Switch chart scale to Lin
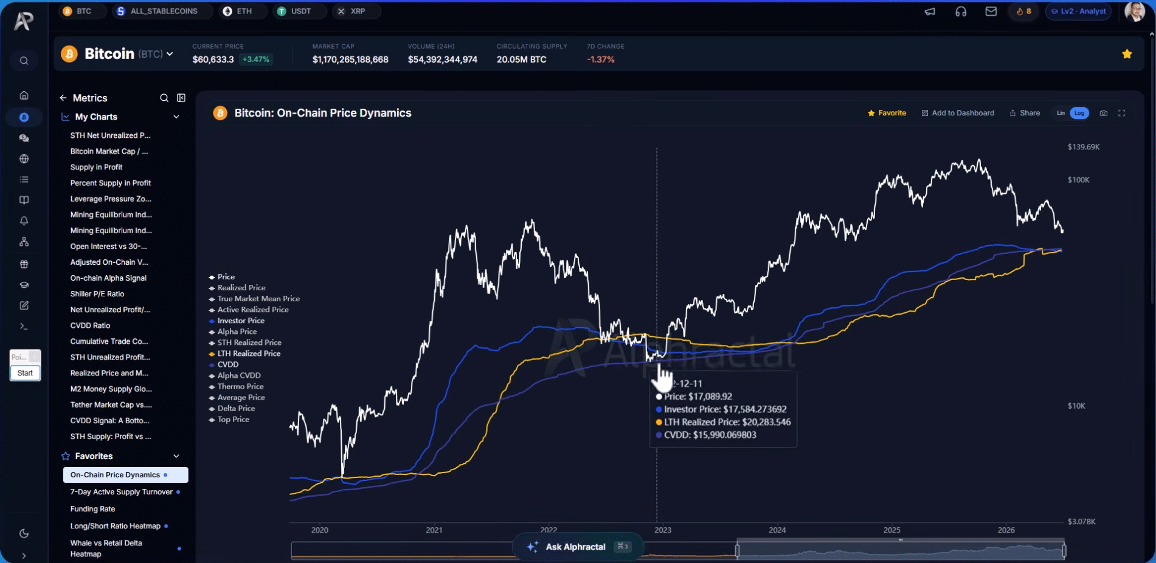Screen dimensions: 1156x563 click(1061, 113)
